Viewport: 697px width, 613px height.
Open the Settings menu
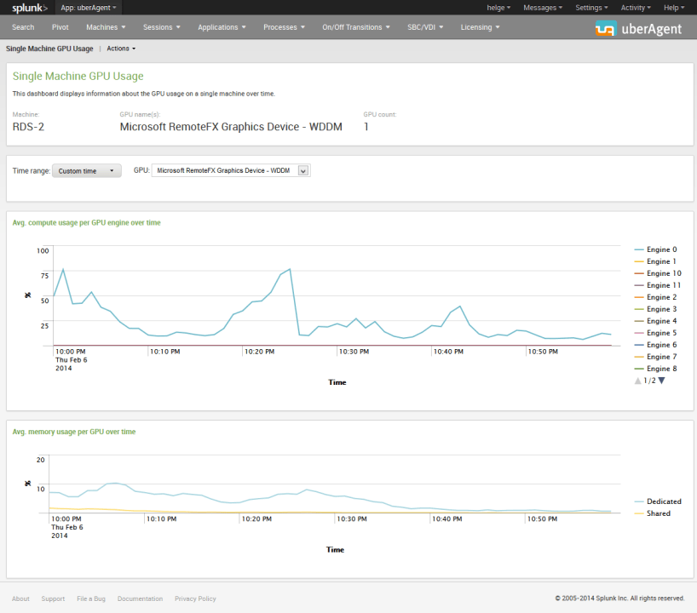591,8
